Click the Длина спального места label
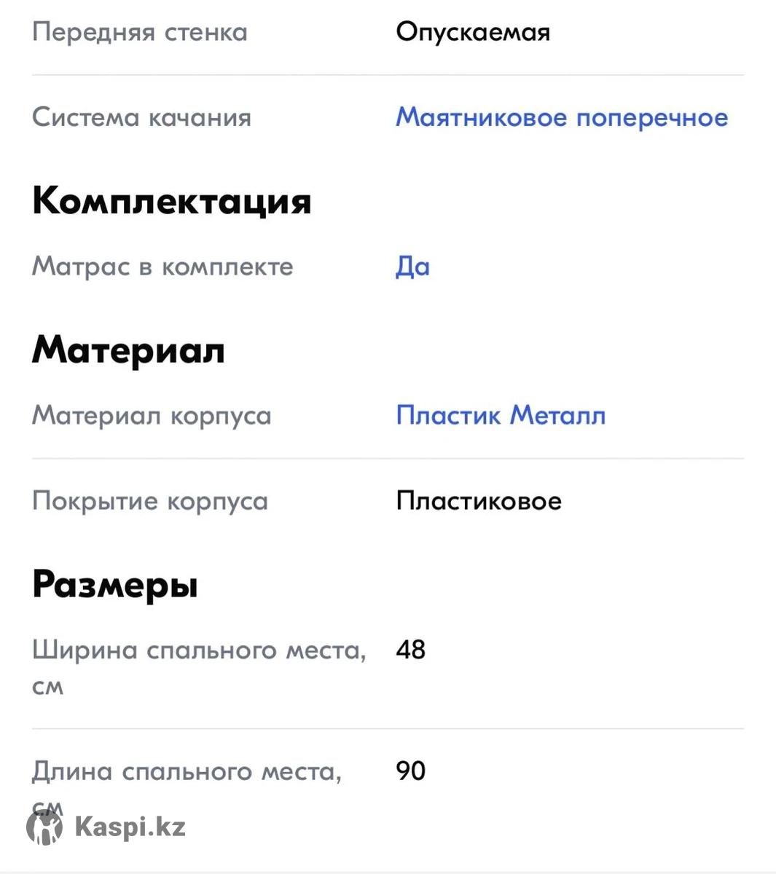The height and width of the screenshot is (874, 776). (x=187, y=771)
